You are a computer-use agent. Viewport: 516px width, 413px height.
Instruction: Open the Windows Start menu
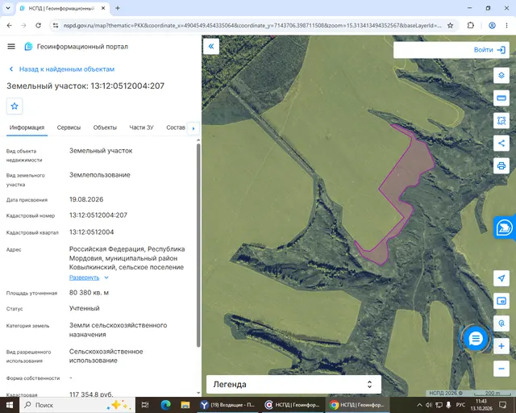[9, 405]
